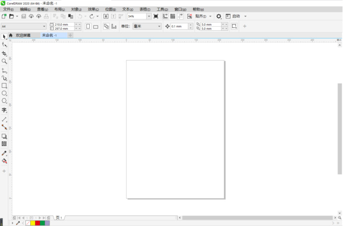Click the no-color swatch

(x=28, y=223)
